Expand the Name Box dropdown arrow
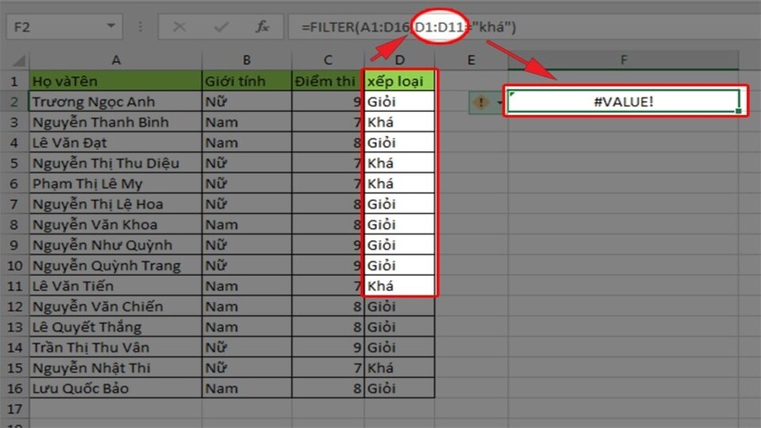The height and width of the screenshot is (428, 761). coord(111,26)
